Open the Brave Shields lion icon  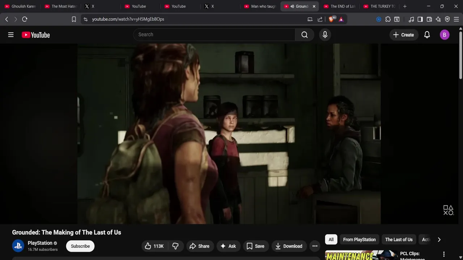click(x=331, y=19)
